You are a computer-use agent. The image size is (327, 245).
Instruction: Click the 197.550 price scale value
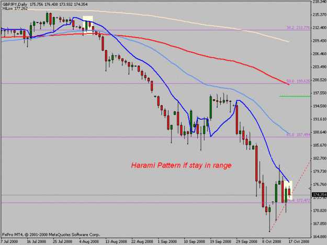click(x=320, y=93)
